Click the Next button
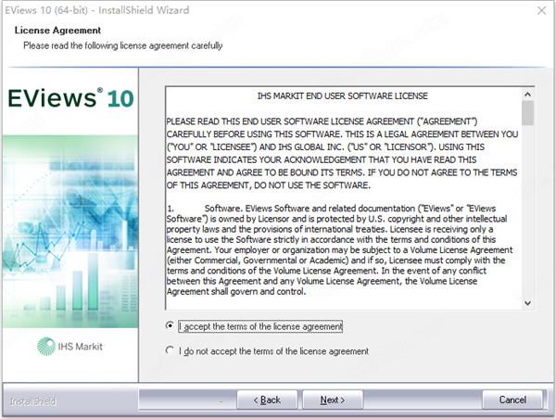The height and width of the screenshot is (419, 556). 333,400
